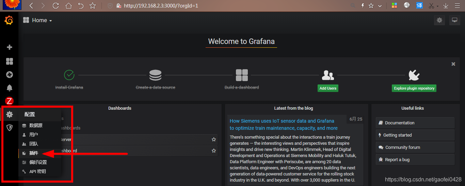This screenshot has height=186, width=465.
Task: Star the dashboard row ending in 'shboard'
Action: click(214, 151)
